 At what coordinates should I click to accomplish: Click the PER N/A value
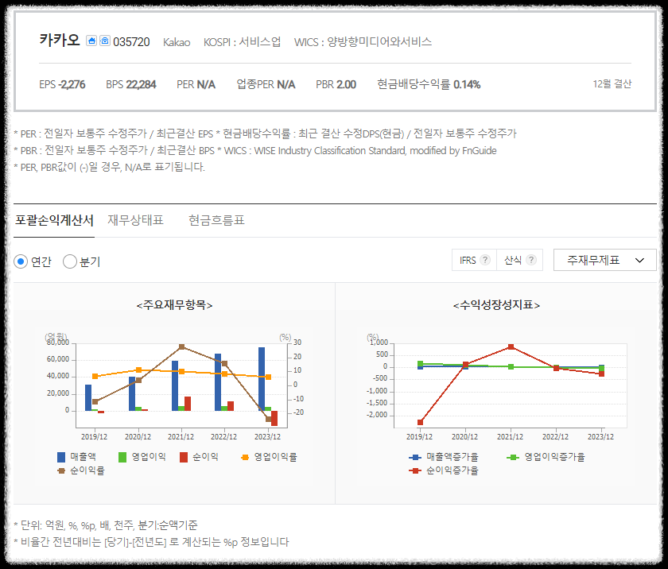(196, 84)
